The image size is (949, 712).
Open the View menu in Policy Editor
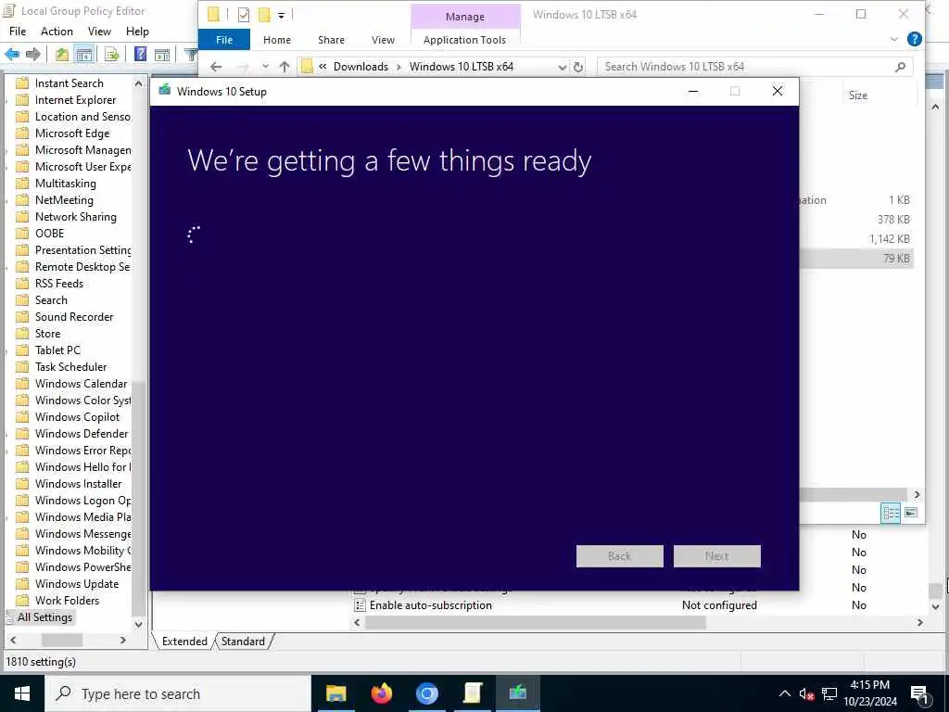[x=99, y=32]
